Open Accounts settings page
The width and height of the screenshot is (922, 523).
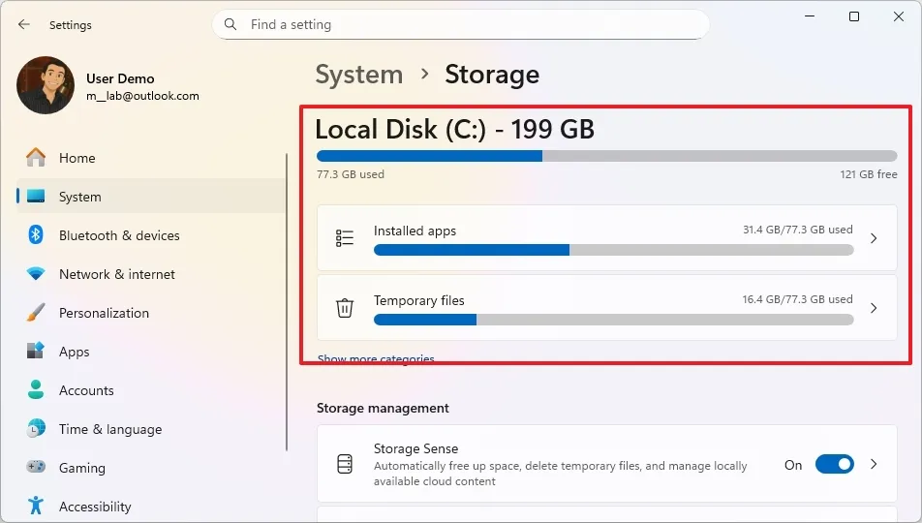tap(151, 390)
